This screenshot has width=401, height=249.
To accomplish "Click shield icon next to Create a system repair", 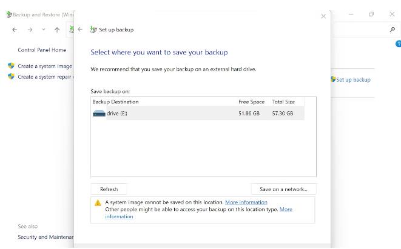I will (x=11, y=76).
